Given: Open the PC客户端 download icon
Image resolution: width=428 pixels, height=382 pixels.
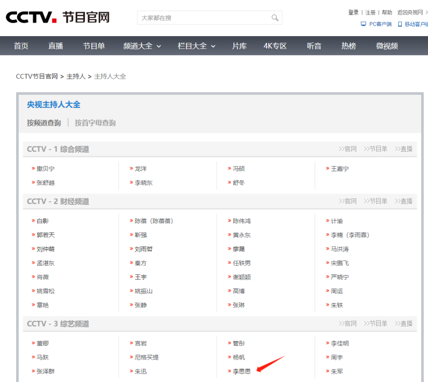Looking at the screenshot, I should pos(363,24).
